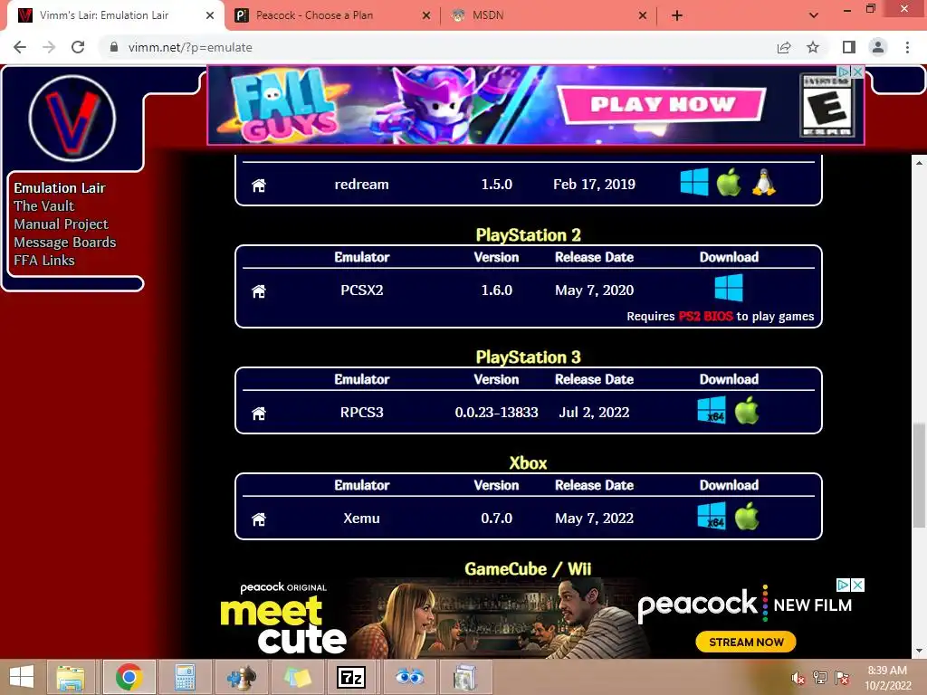Open a new browser tab

[x=677, y=15]
